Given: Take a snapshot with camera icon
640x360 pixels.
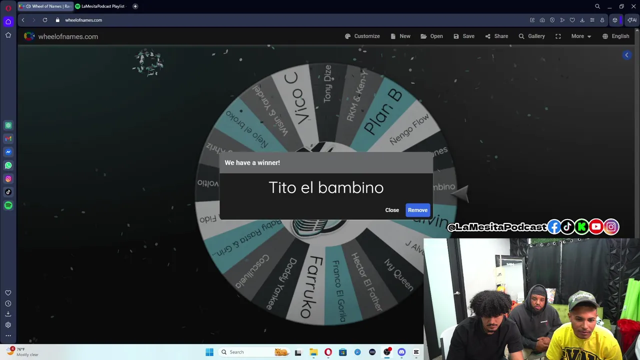Looking at the screenshot, I should tap(542, 20).
